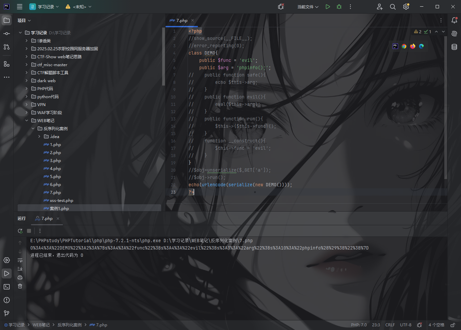Open the Project tool window folder icon
Viewport: 461px width, 330px height.
pos(7,20)
